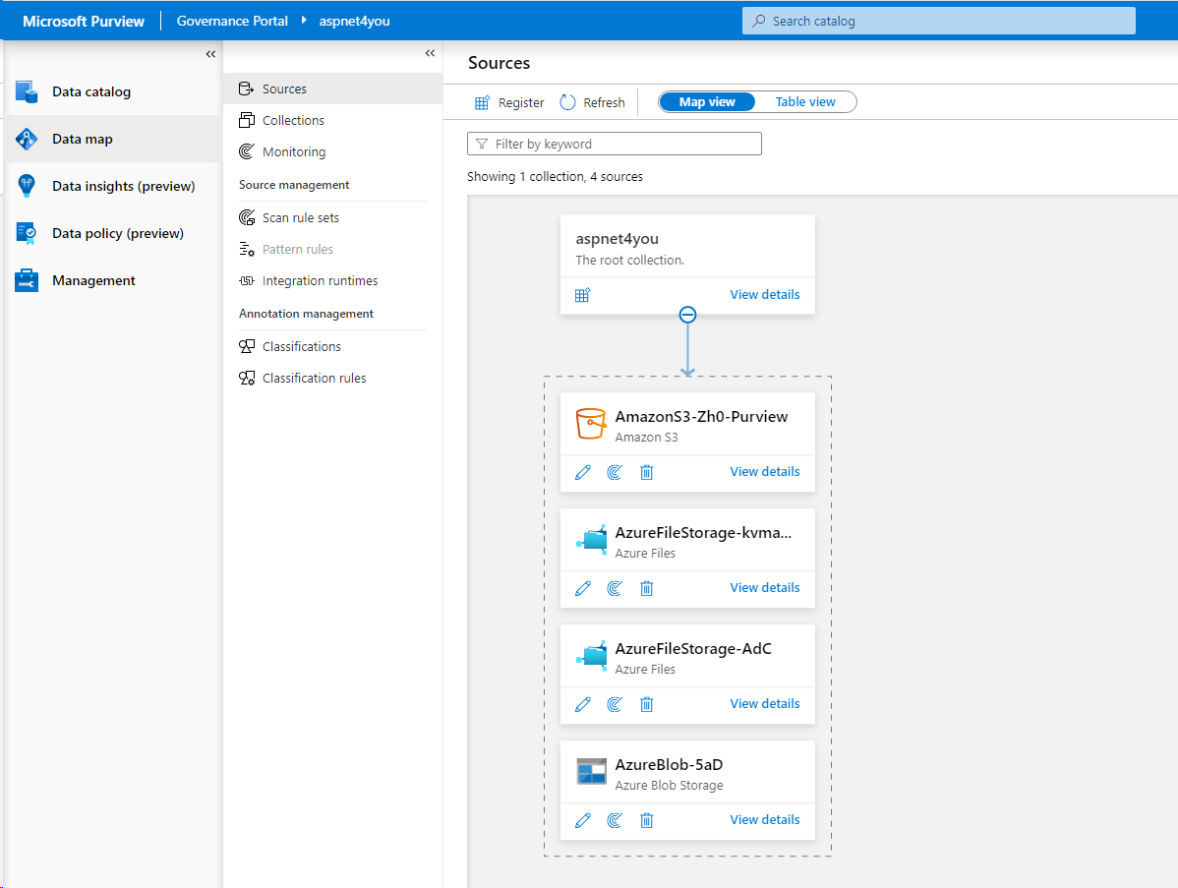The height and width of the screenshot is (888, 1178).
Task: Open Collections in the submenu
Action: [x=332, y=120]
